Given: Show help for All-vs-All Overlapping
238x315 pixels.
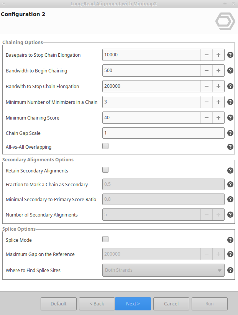Looking at the screenshot, I should click(x=230, y=147).
